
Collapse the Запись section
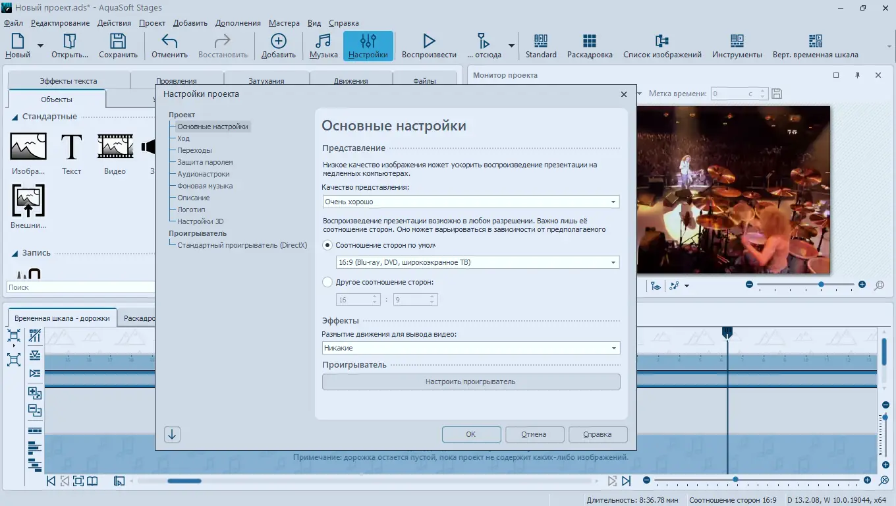coord(14,253)
